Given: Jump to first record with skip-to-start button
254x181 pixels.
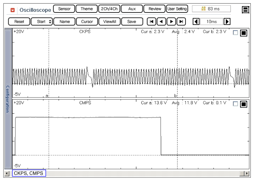Looking at the screenshot, I should click(x=152, y=21).
